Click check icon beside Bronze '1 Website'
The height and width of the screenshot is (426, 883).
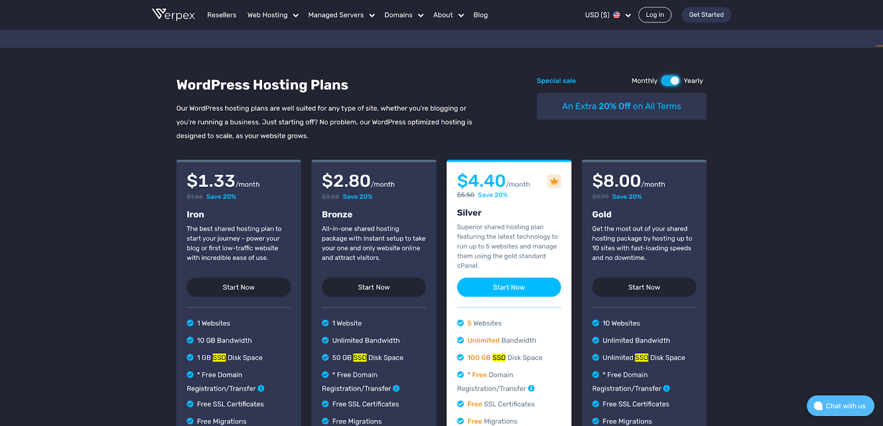pos(325,323)
